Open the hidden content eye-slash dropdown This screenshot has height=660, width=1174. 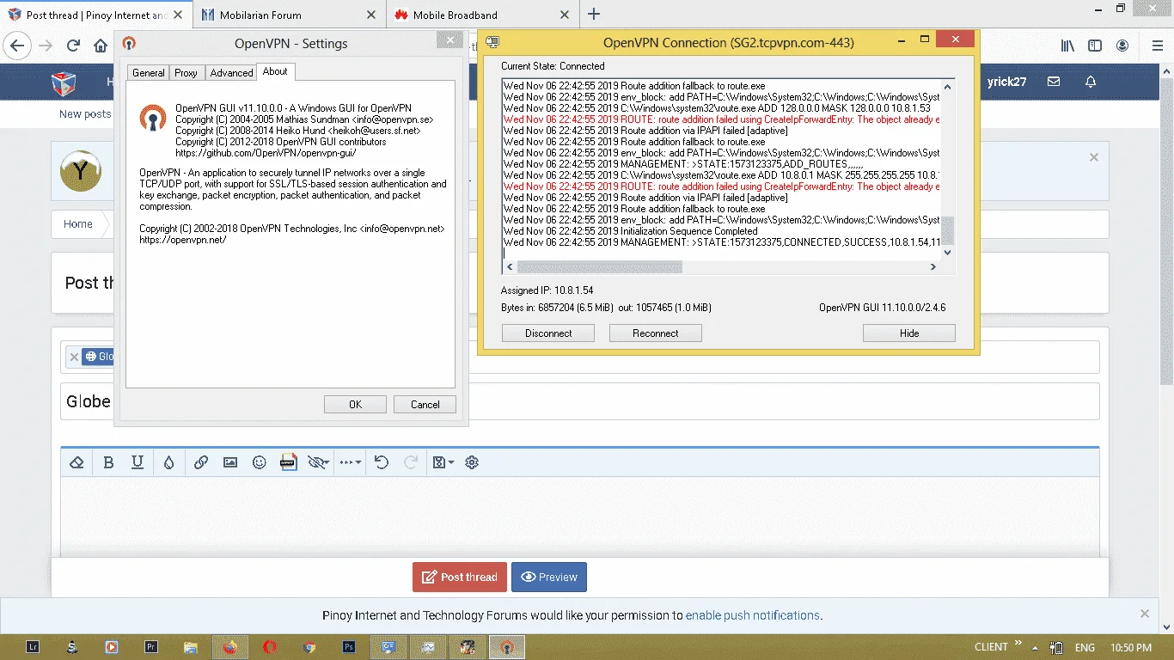point(318,462)
